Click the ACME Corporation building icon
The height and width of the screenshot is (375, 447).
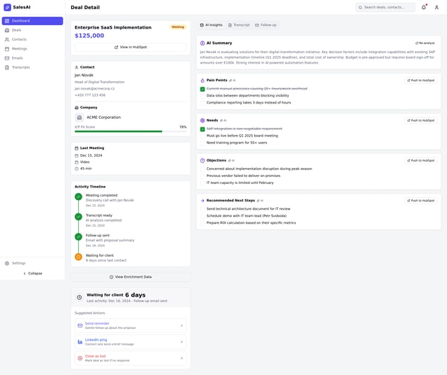tap(80, 118)
